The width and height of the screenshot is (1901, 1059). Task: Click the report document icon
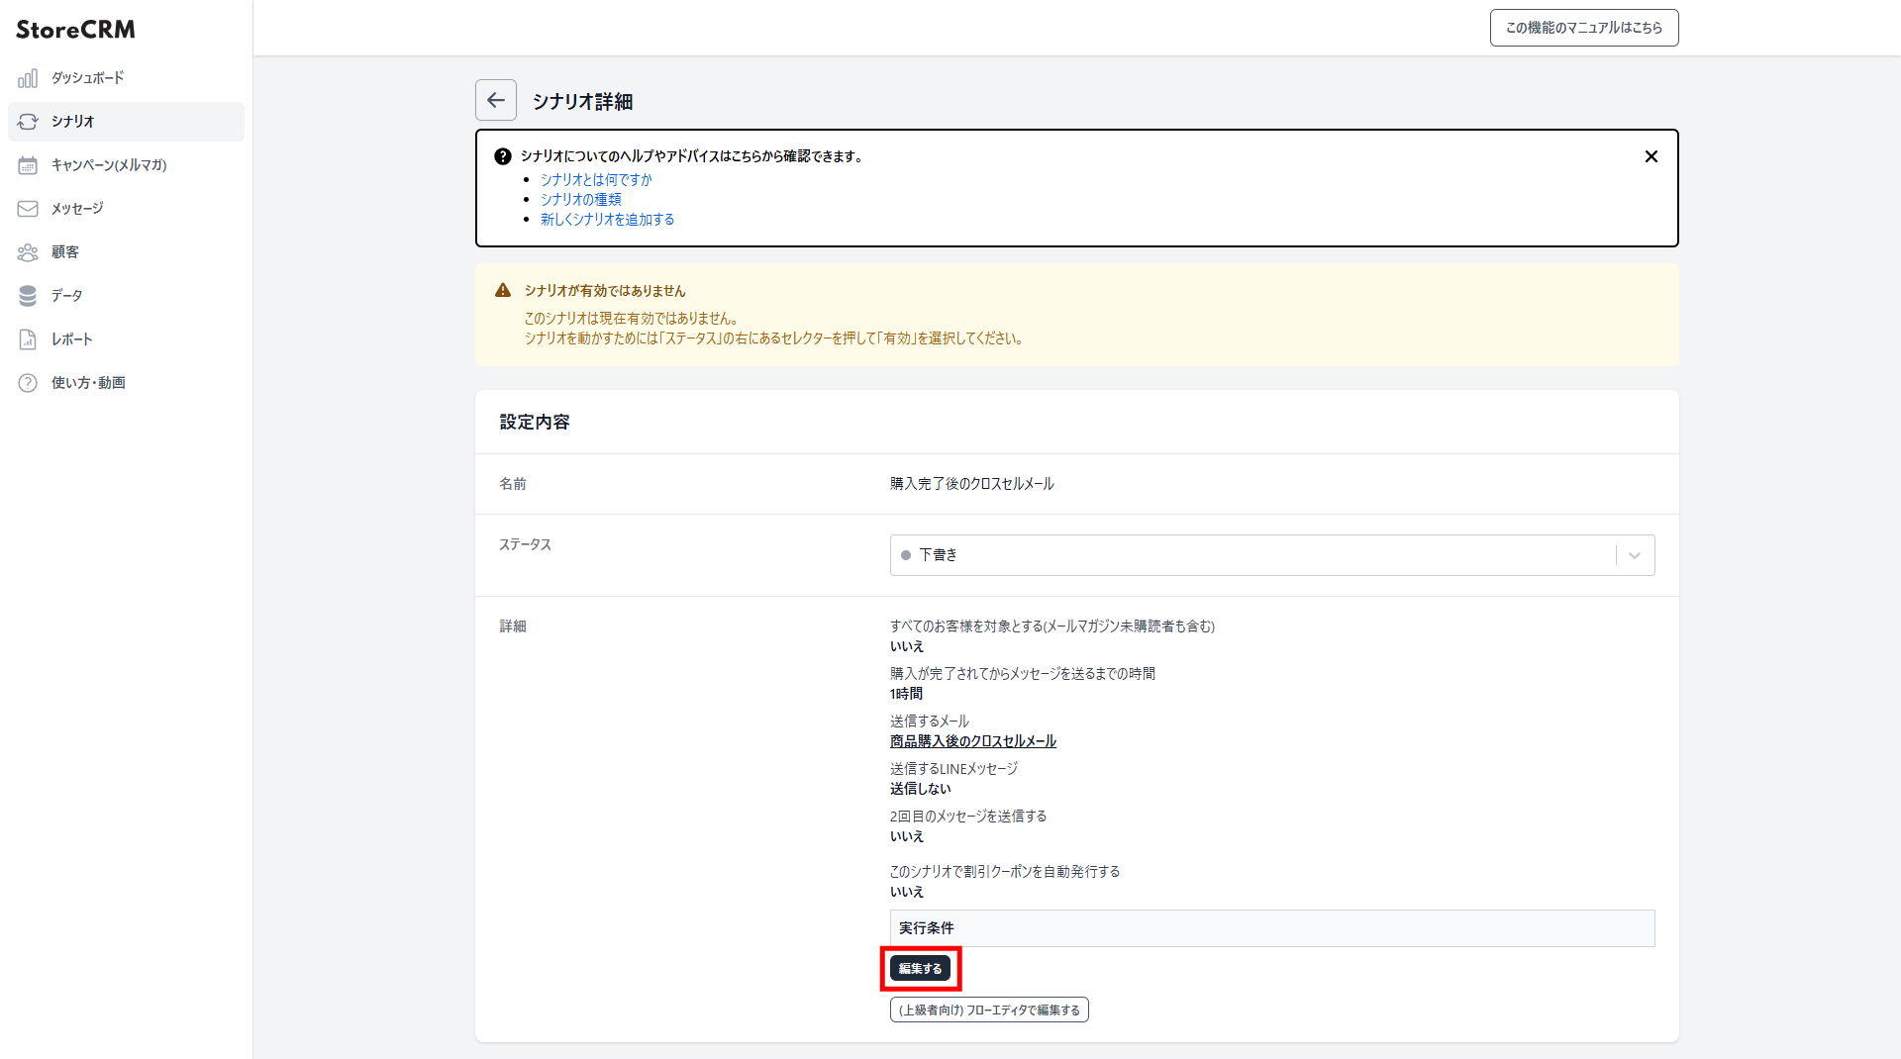[x=28, y=339]
